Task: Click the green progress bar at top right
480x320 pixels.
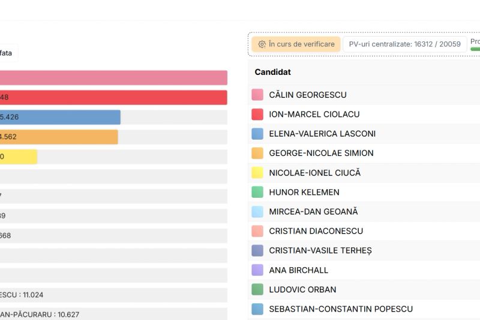Action: point(475,49)
